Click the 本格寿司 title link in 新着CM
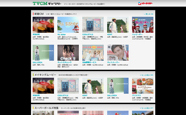 (36, 34)
